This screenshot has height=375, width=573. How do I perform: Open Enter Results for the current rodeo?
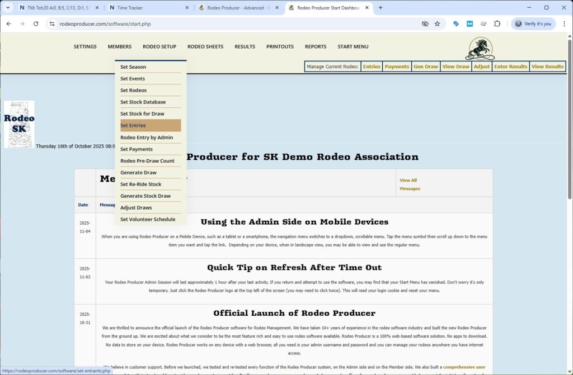click(510, 66)
